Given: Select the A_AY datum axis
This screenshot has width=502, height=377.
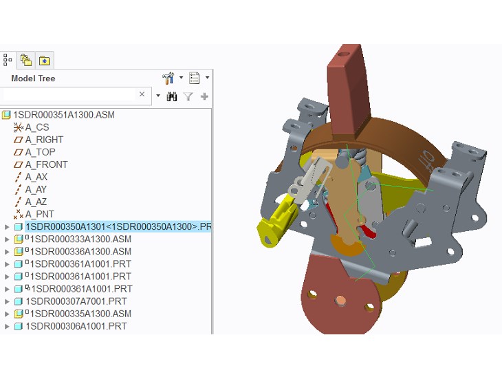Looking at the screenshot, I should (x=36, y=189).
